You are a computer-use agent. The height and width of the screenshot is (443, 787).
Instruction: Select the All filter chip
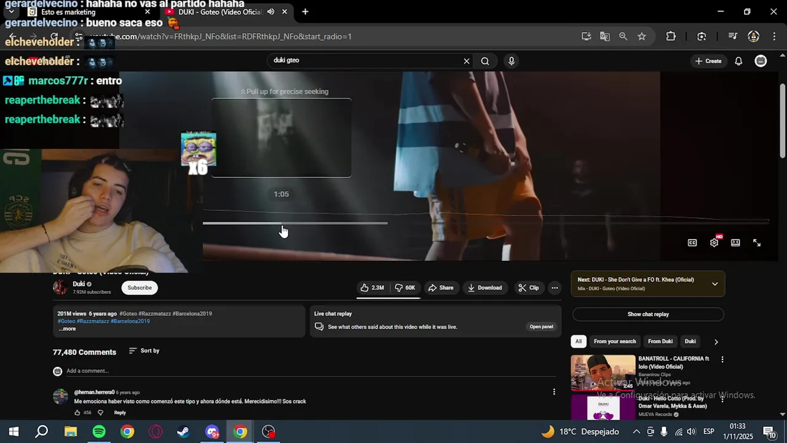(x=578, y=341)
